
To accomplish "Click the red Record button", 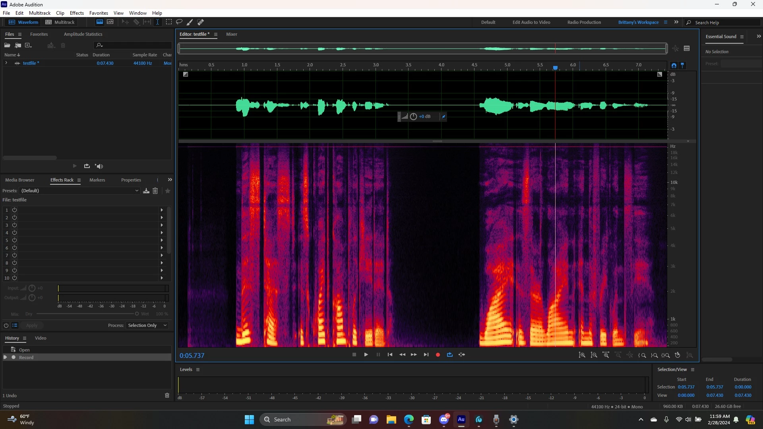I will point(438,355).
